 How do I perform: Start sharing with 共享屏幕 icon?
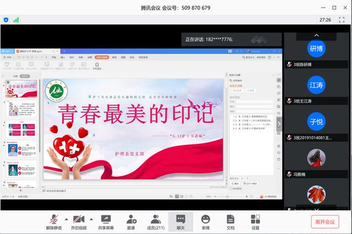(x=106, y=221)
